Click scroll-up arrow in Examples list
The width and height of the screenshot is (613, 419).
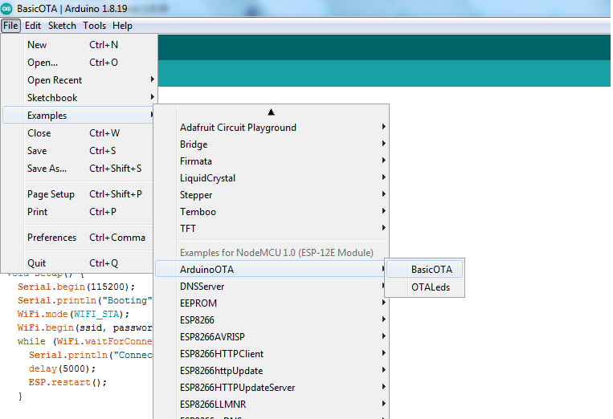click(272, 112)
